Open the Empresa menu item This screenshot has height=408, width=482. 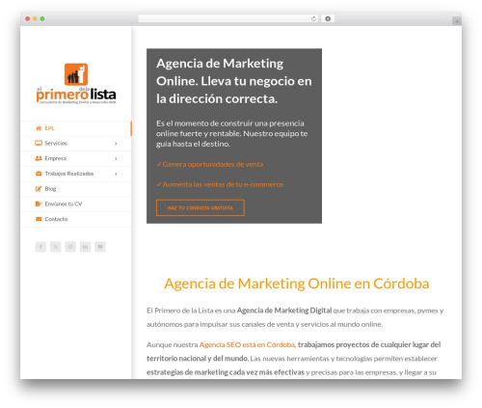76,158
